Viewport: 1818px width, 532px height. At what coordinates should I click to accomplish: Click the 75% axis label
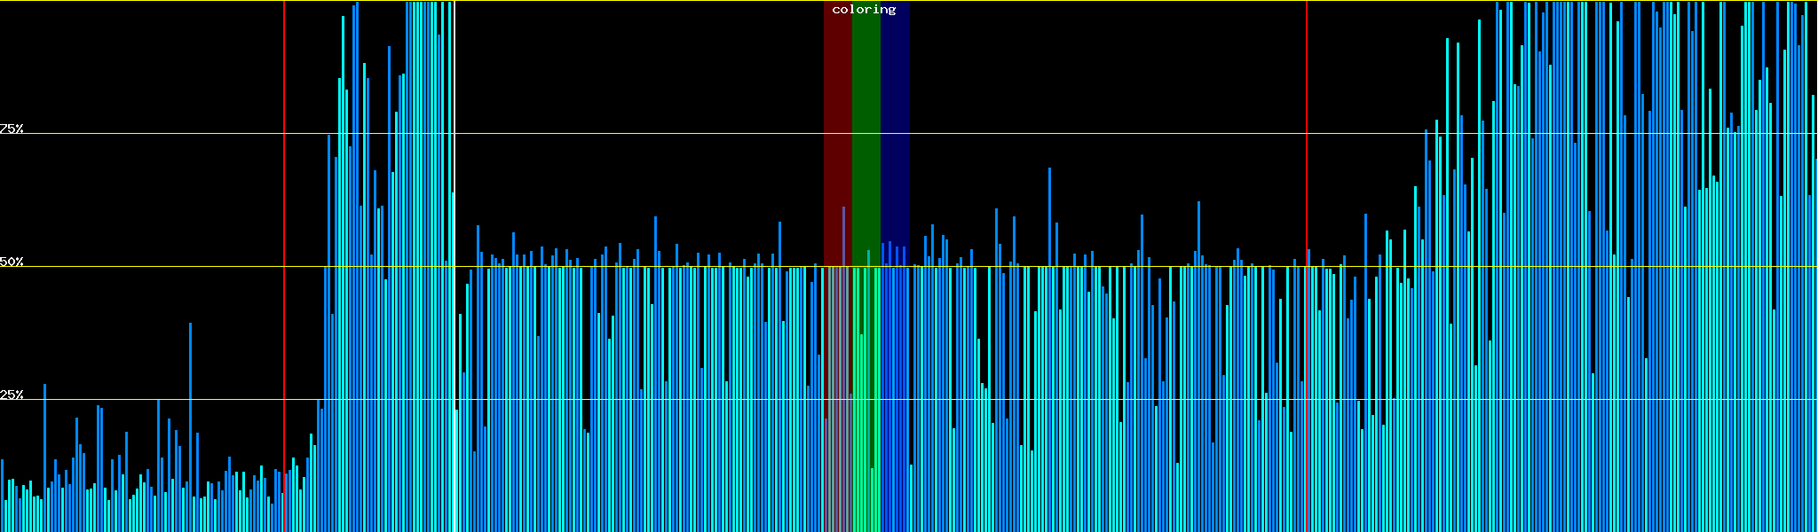click(12, 129)
